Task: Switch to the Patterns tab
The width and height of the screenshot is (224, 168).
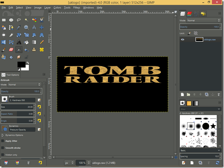Action: click(x=189, y=103)
